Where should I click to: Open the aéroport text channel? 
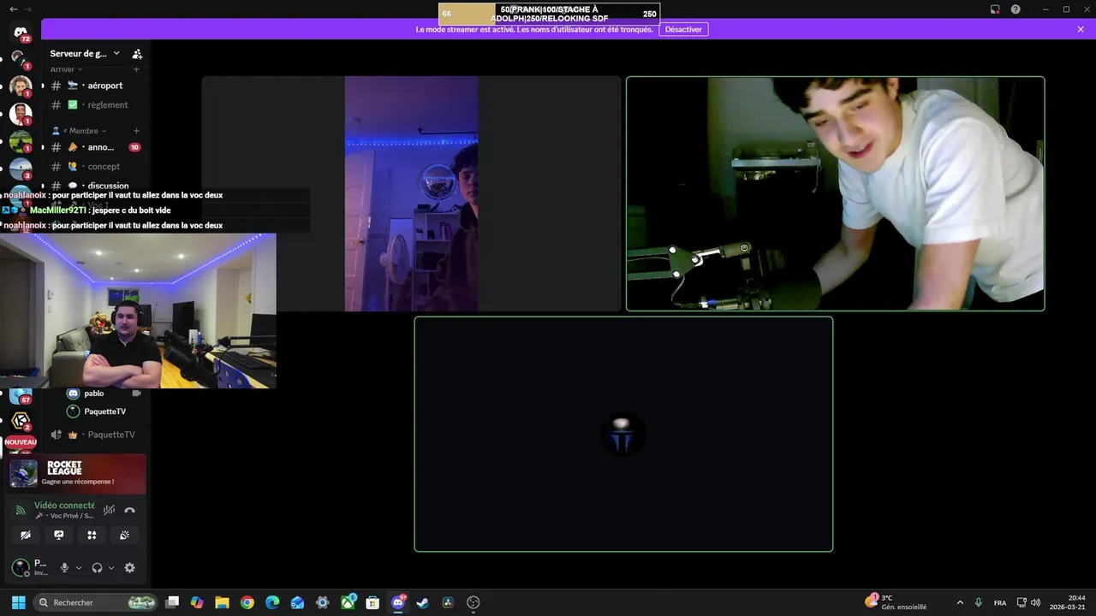94,86
